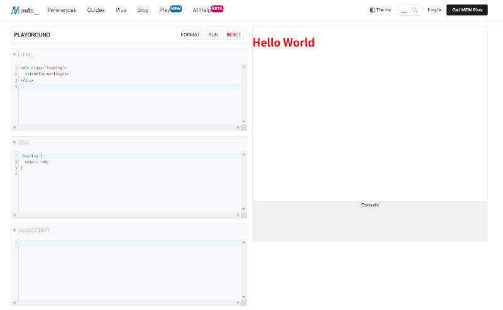Reset the playground with the RESET button
Viewport: 503px width, 310px height.
pyautogui.click(x=233, y=35)
